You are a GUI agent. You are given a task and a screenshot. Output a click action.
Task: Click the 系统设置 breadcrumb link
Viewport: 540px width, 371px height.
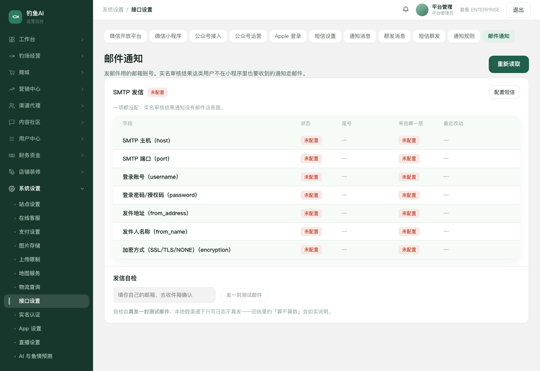113,10
